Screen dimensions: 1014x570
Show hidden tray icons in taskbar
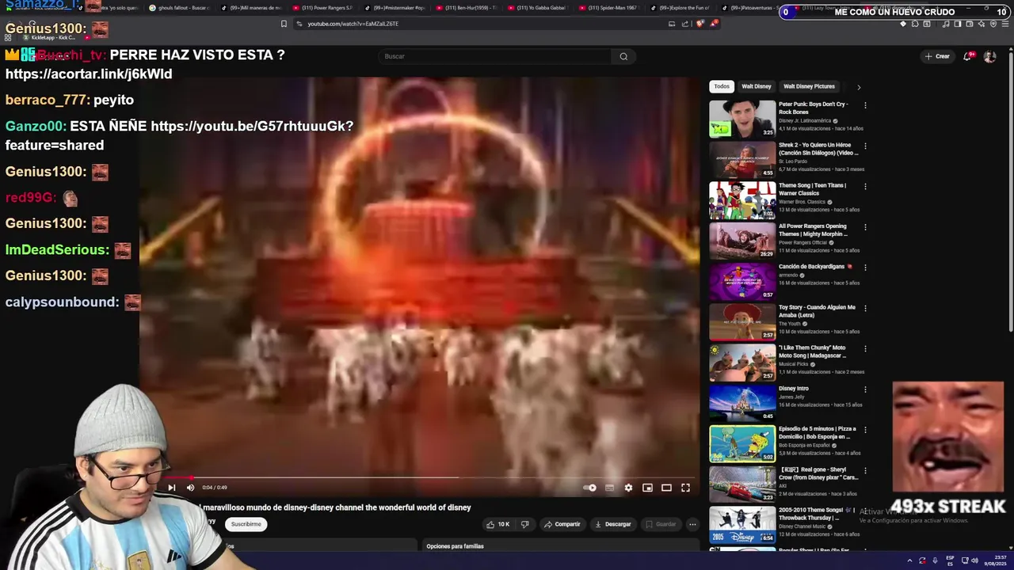tap(909, 560)
